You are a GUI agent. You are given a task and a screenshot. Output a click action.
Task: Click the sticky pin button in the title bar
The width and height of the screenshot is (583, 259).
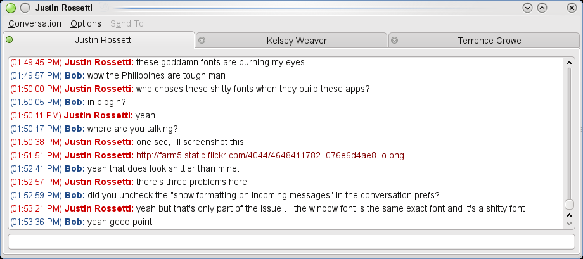[x=25, y=8]
